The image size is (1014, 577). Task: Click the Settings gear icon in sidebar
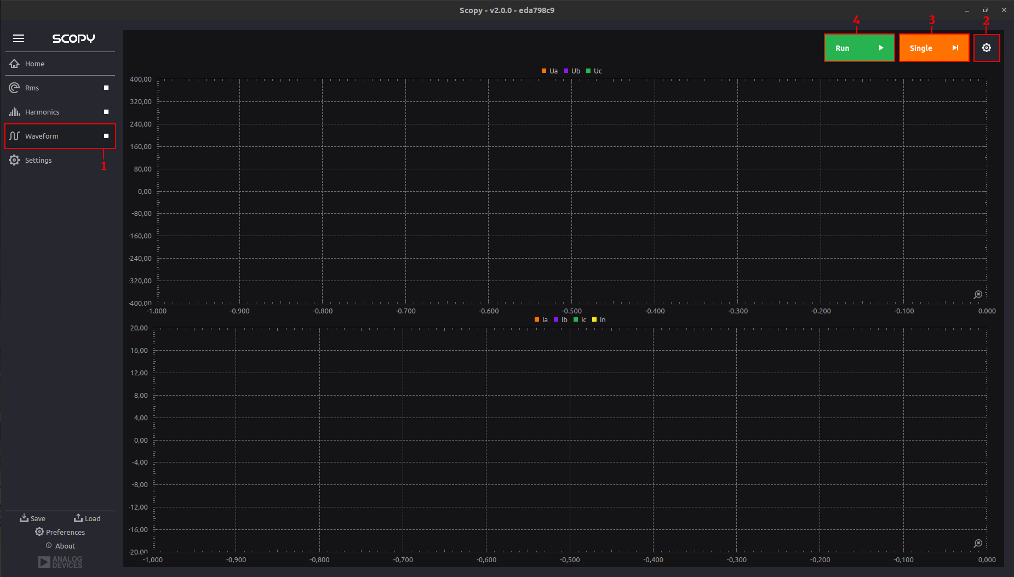coord(14,160)
